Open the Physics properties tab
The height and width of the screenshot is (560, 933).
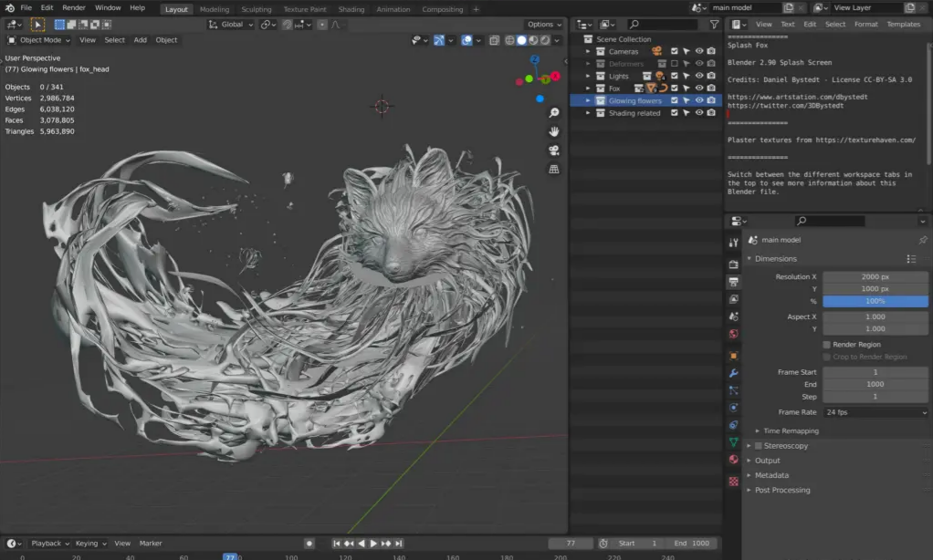click(734, 407)
